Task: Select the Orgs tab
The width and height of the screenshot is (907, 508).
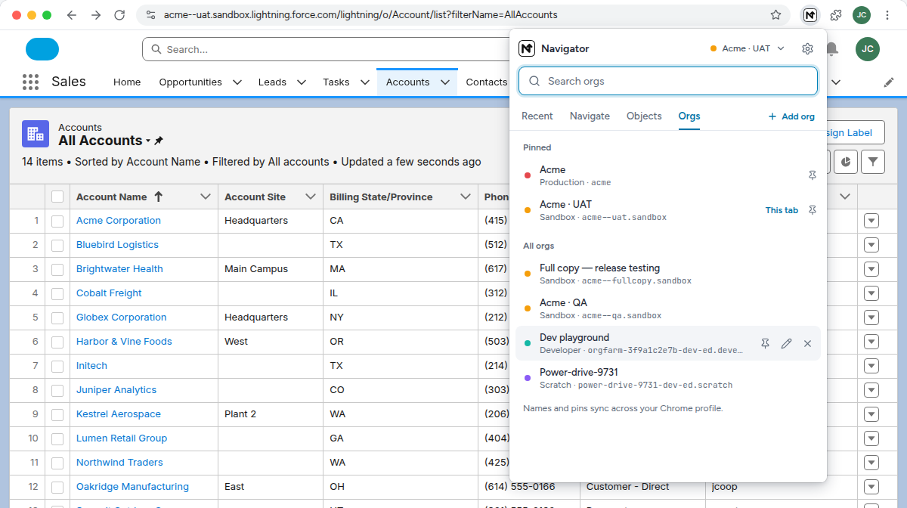Action: (689, 116)
